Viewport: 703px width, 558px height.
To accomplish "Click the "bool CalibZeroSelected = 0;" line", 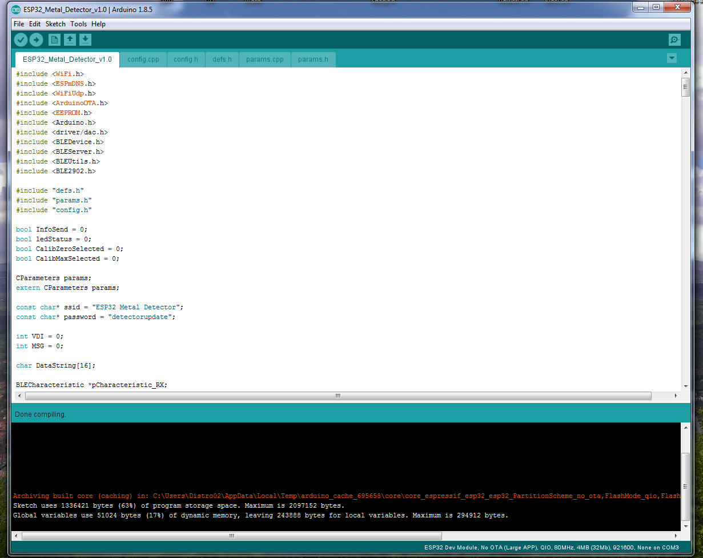I will 70,249.
